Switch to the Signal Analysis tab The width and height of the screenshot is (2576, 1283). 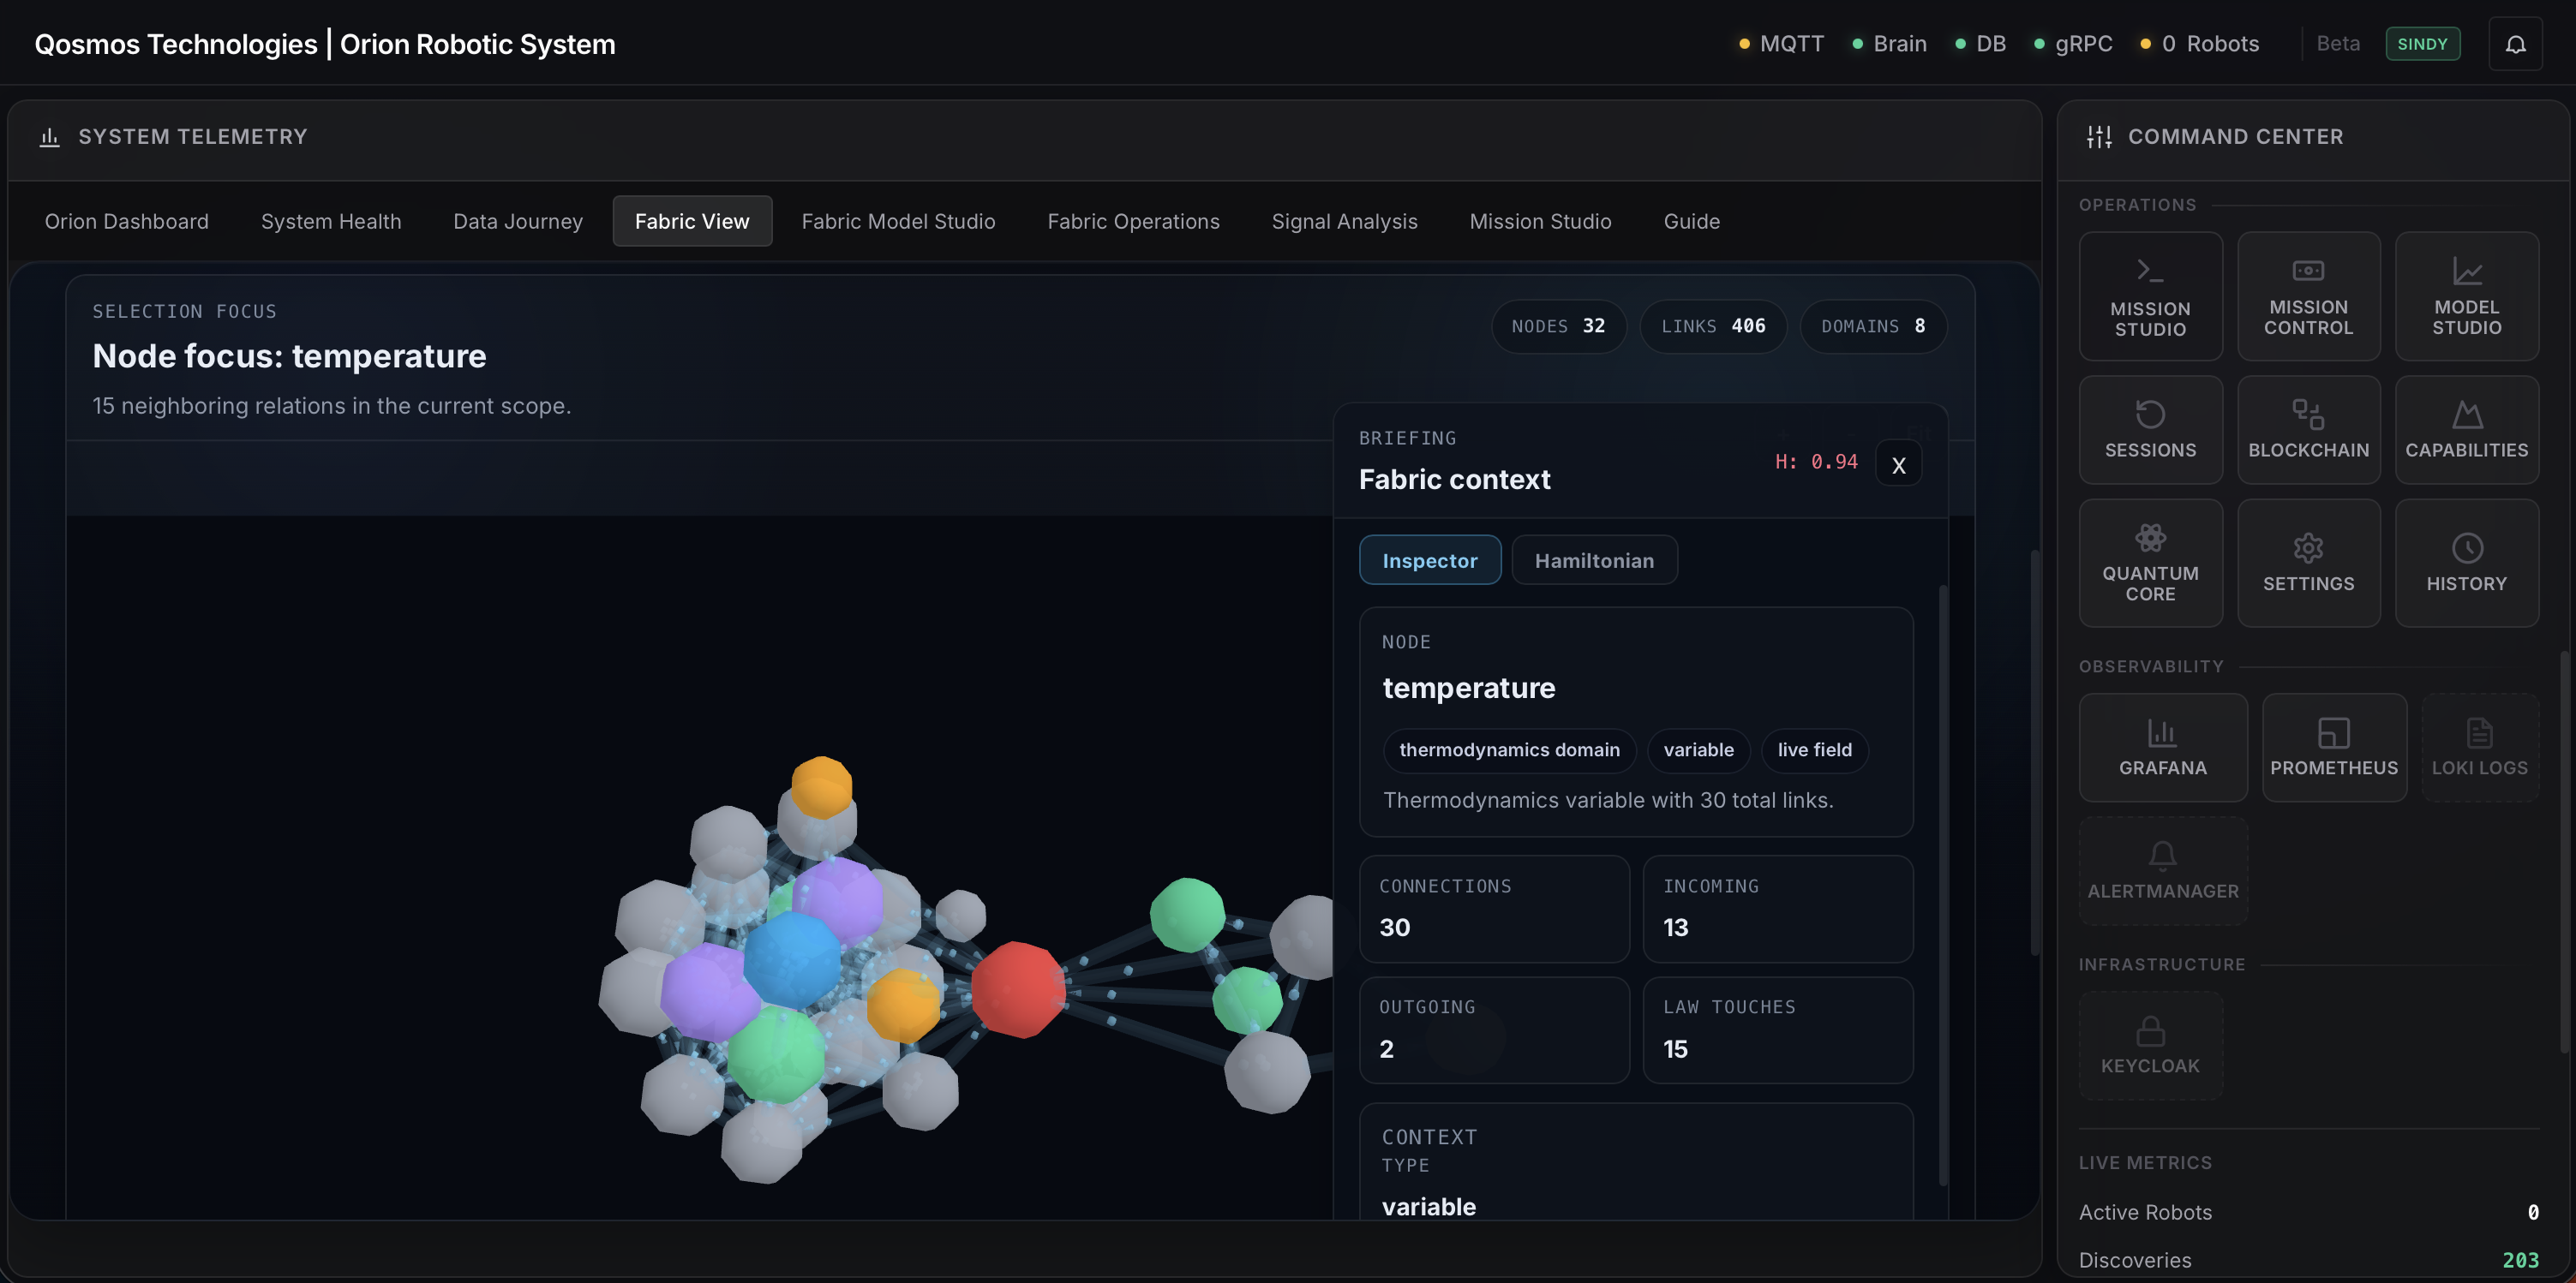[1344, 221]
